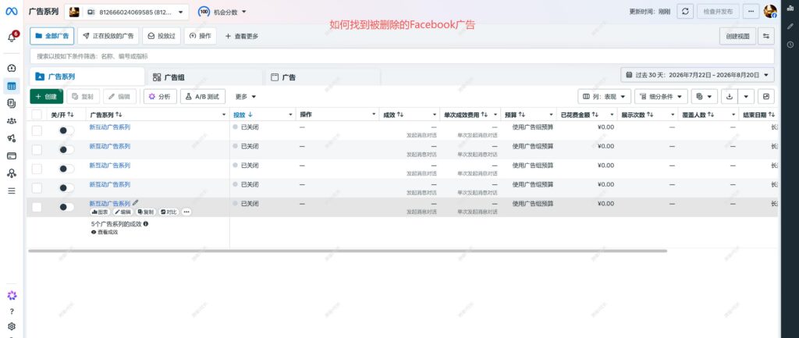Tick the select-all checkbox in table header
Screen dimensions: 799x338
(x=37, y=115)
